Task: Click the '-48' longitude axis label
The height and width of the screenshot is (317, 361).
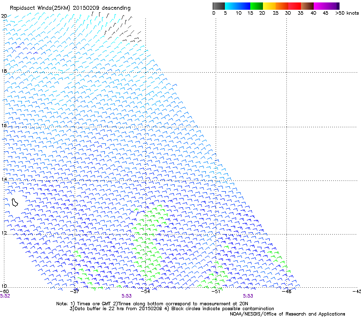Action: pos(287,292)
